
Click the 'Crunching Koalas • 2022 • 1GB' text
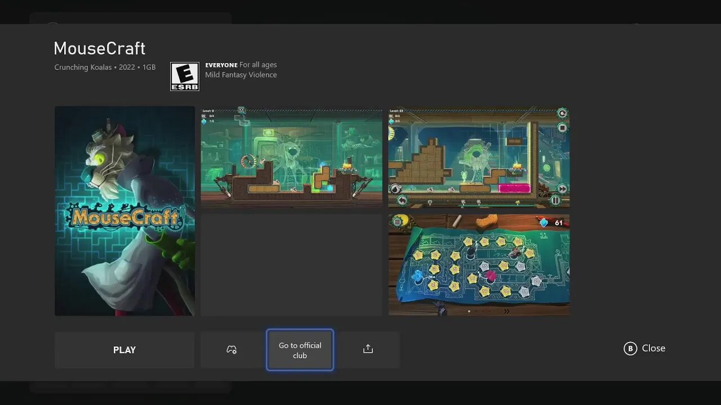point(105,67)
